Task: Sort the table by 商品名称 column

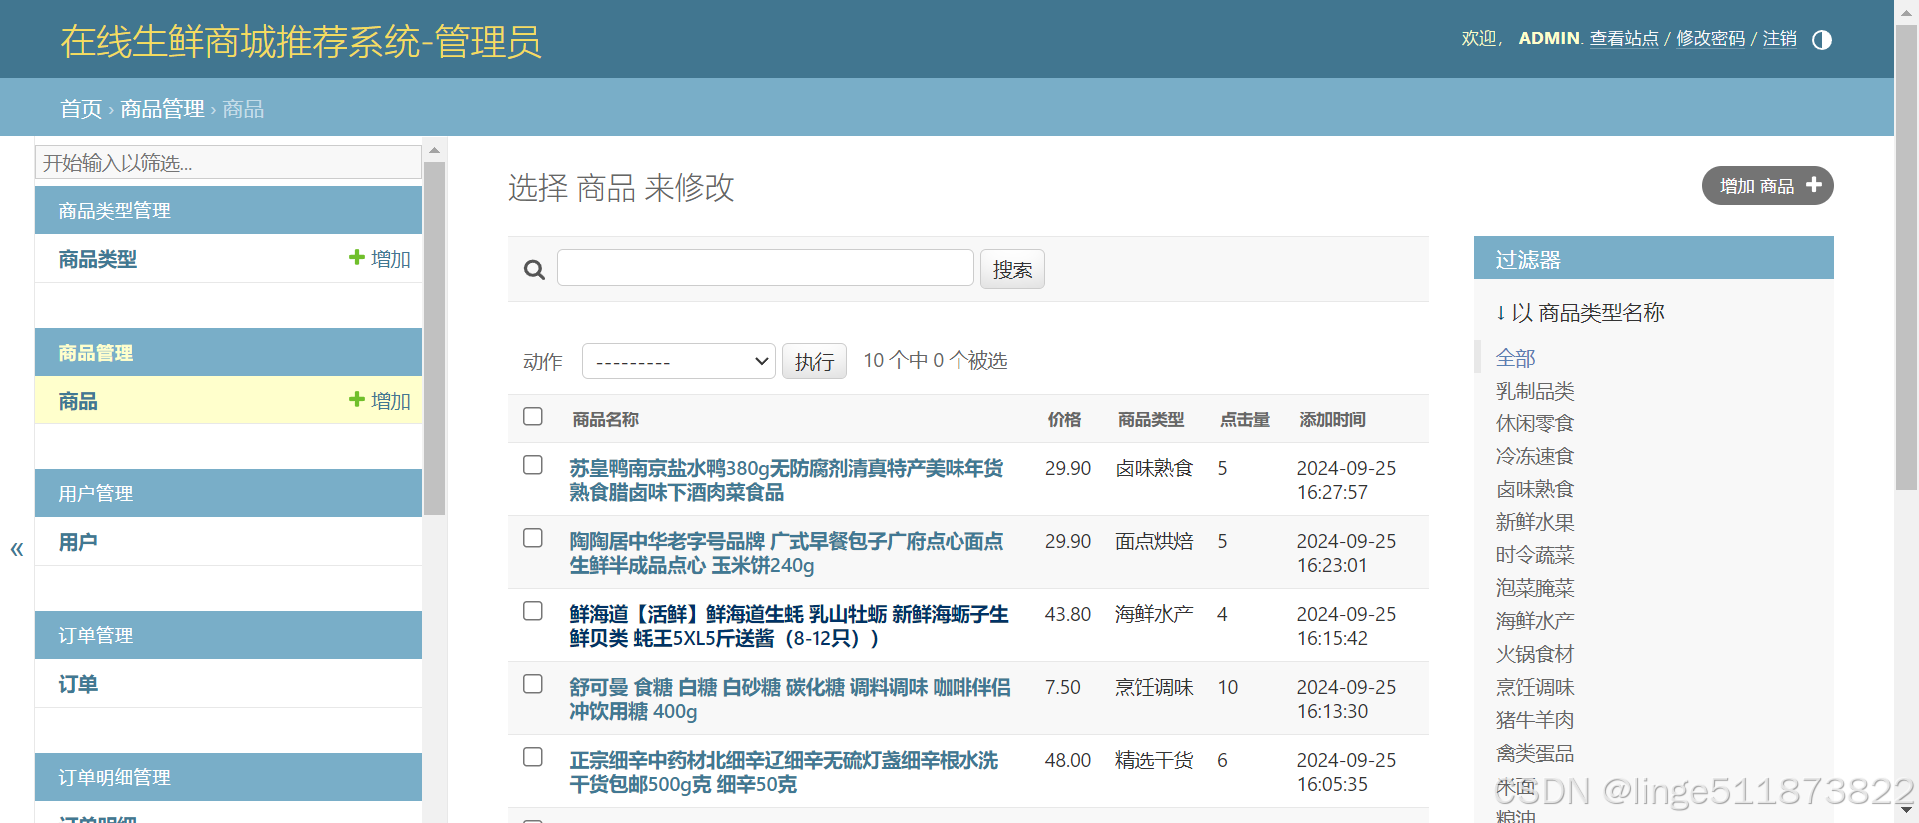Action: pos(606,419)
